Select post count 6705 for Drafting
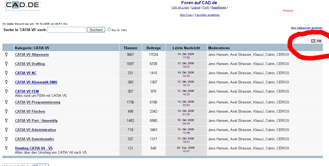 click(x=153, y=64)
